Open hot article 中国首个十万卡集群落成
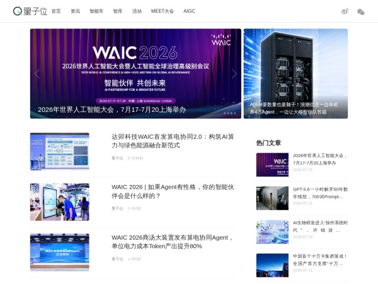378x284 pixels. [320, 259]
